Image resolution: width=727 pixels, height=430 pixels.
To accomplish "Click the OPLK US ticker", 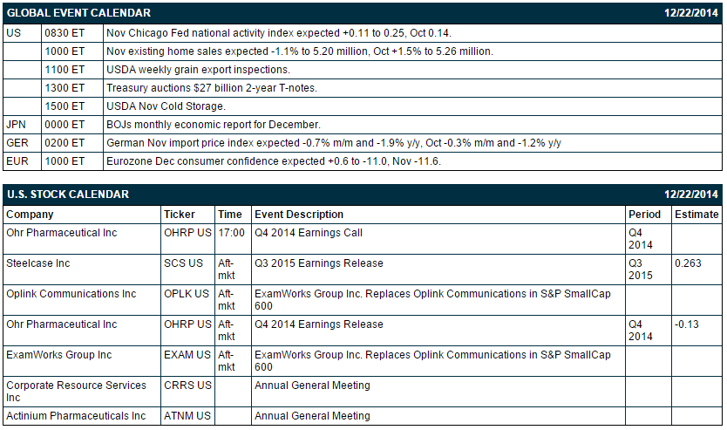I will tap(187, 294).
